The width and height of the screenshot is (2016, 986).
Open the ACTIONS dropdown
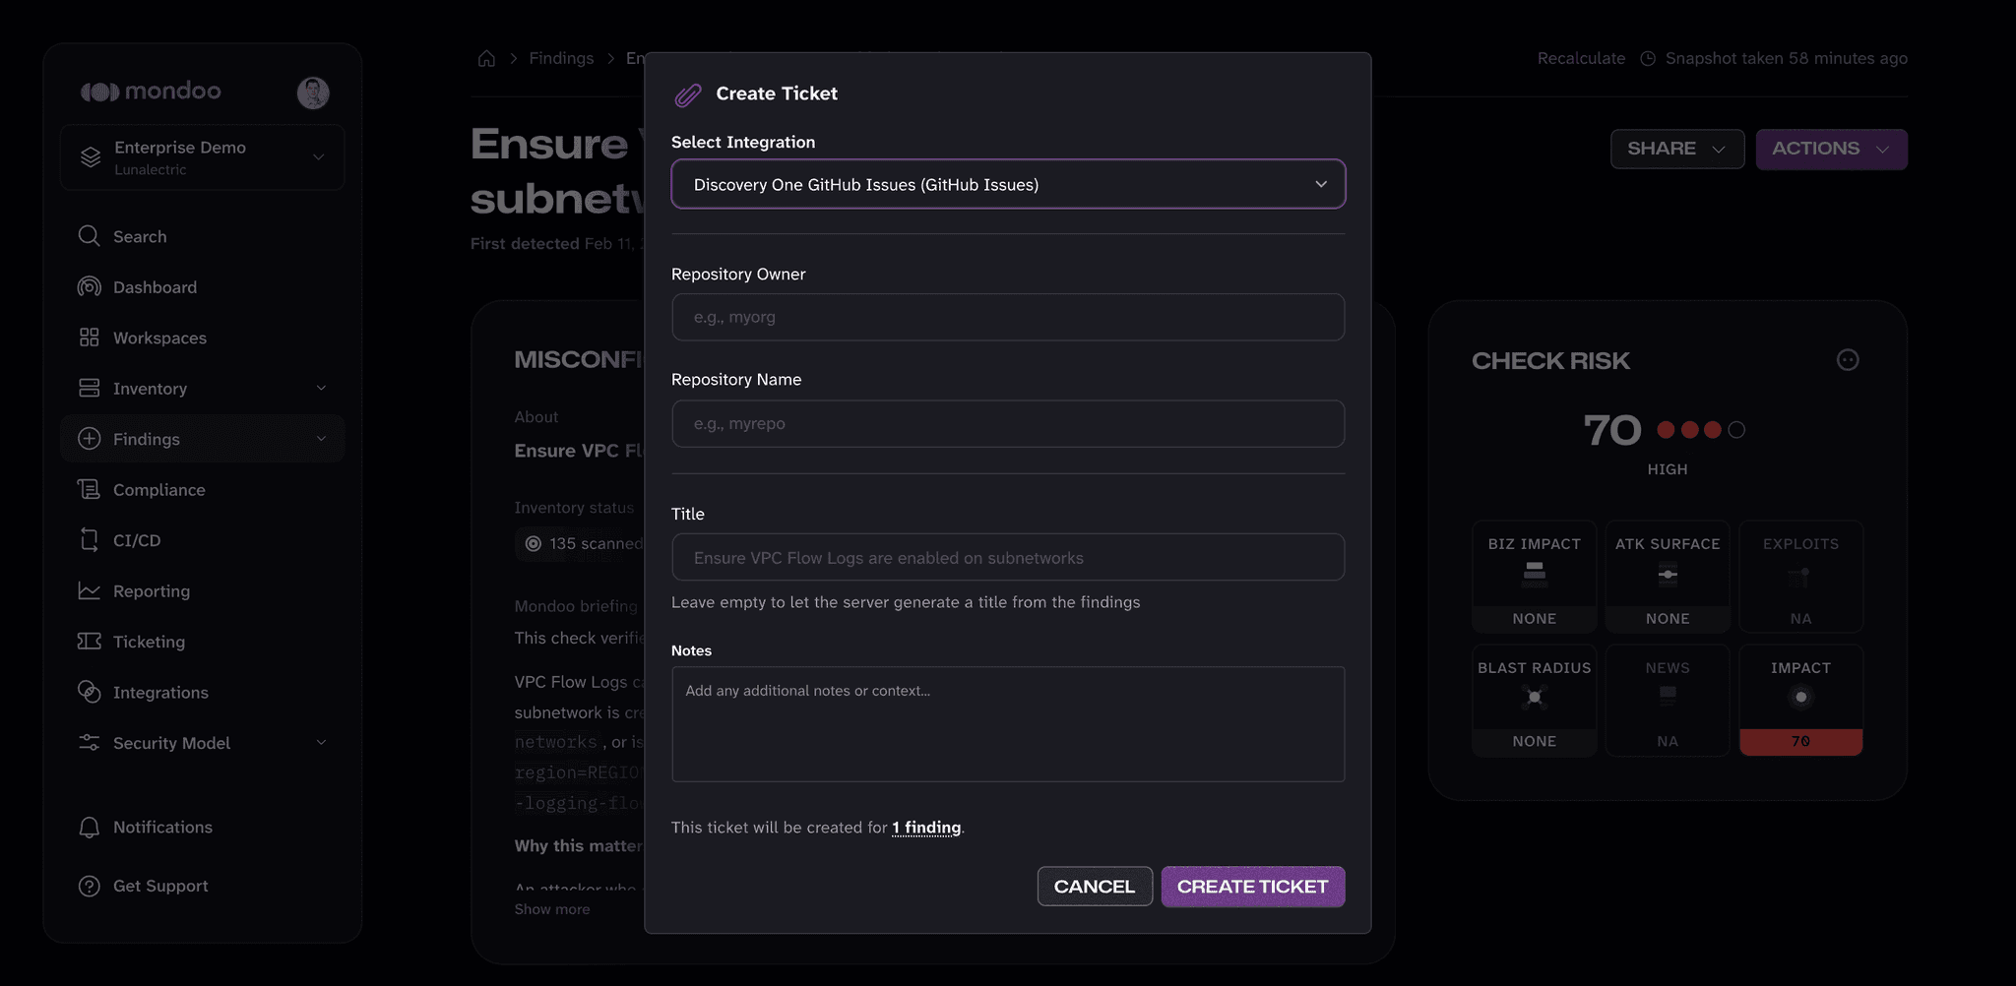click(1831, 149)
